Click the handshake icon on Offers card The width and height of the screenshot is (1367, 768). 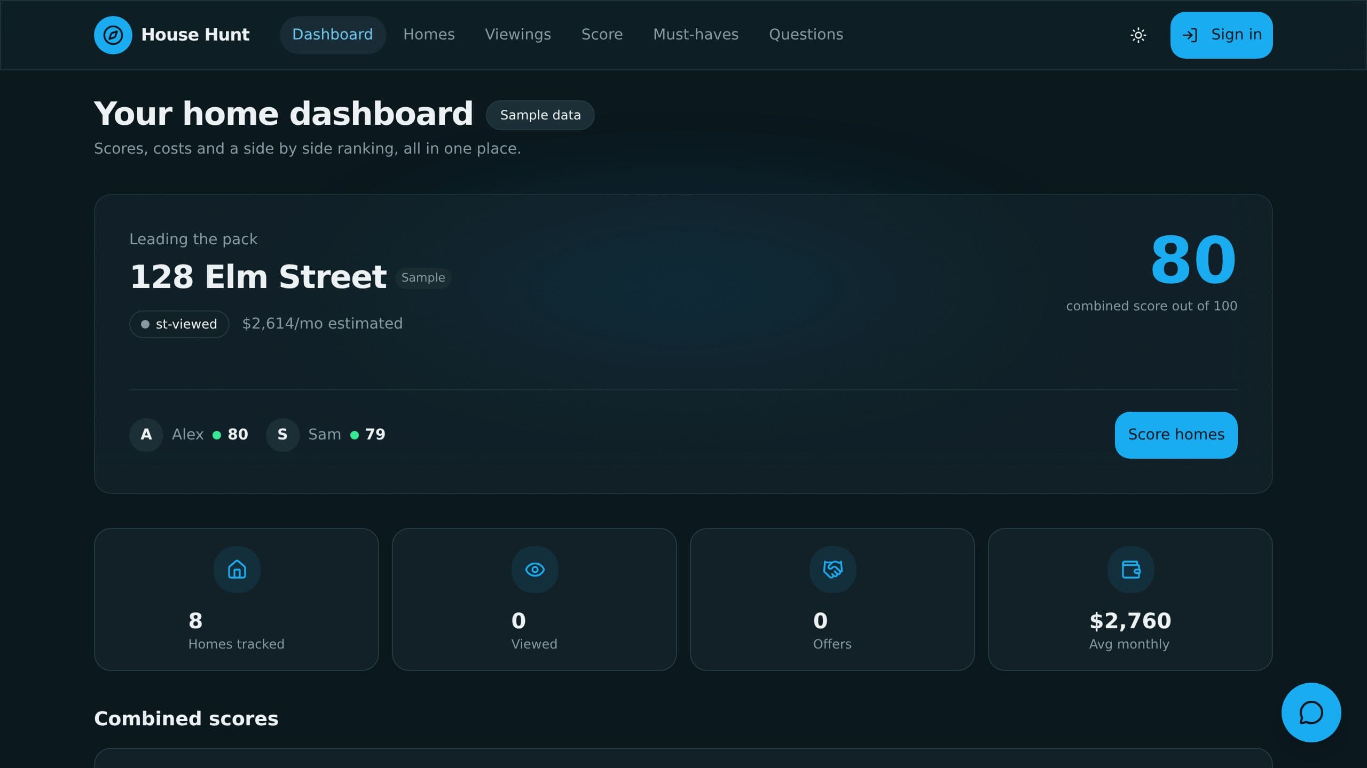tap(833, 570)
